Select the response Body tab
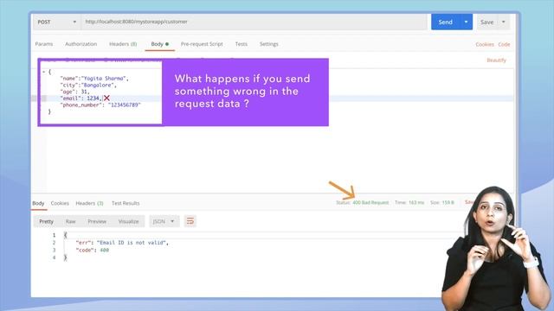This screenshot has height=311, width=554. [38, 204]
